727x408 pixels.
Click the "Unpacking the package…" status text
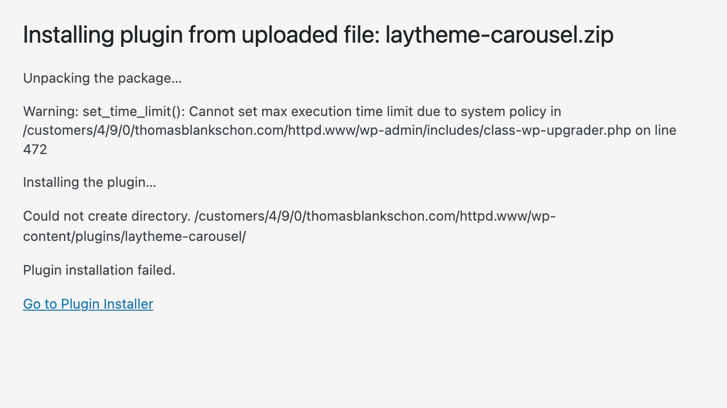102,79
